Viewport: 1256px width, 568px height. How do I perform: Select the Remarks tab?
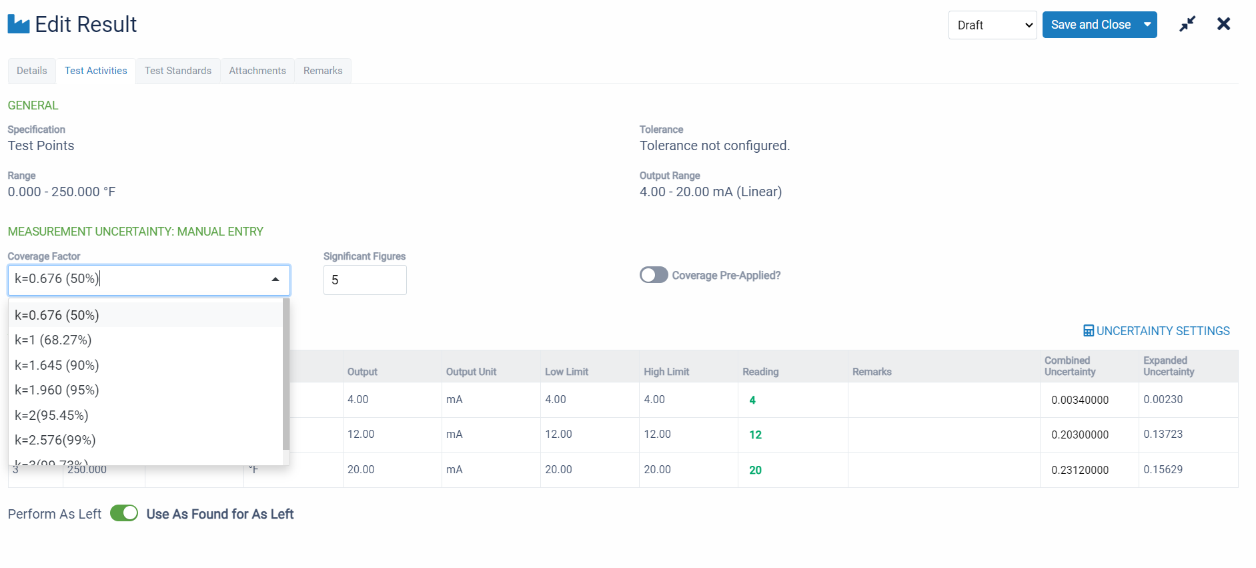pos(323,71)
